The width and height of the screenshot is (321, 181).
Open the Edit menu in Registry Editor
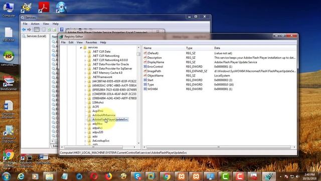(71, 42)
